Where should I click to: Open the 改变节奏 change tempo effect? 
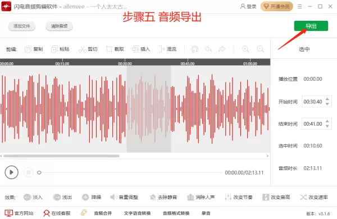coord(239,197)
